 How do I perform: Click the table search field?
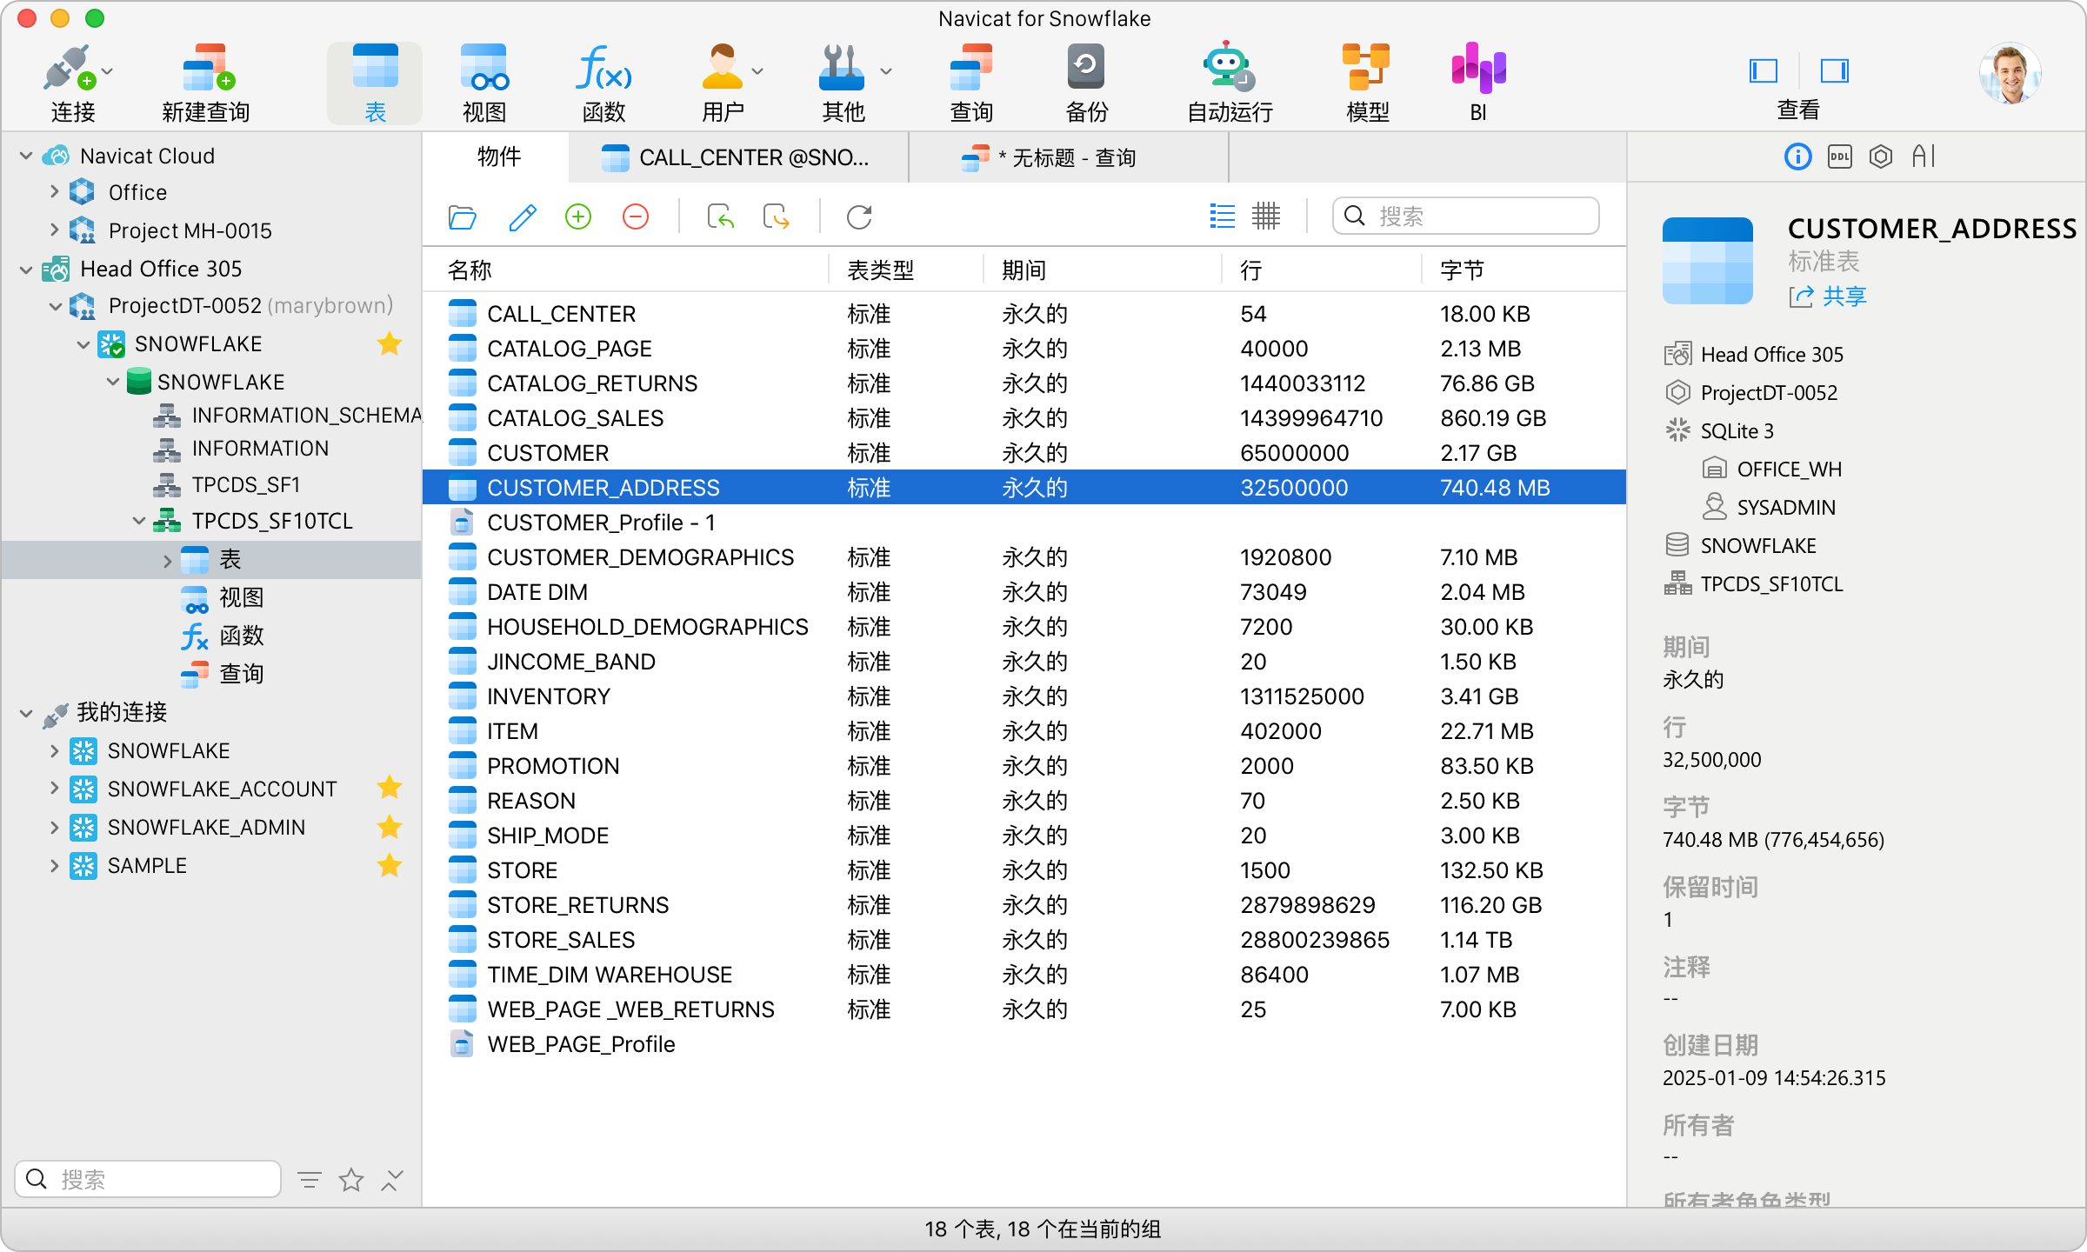pos(1466,216)
